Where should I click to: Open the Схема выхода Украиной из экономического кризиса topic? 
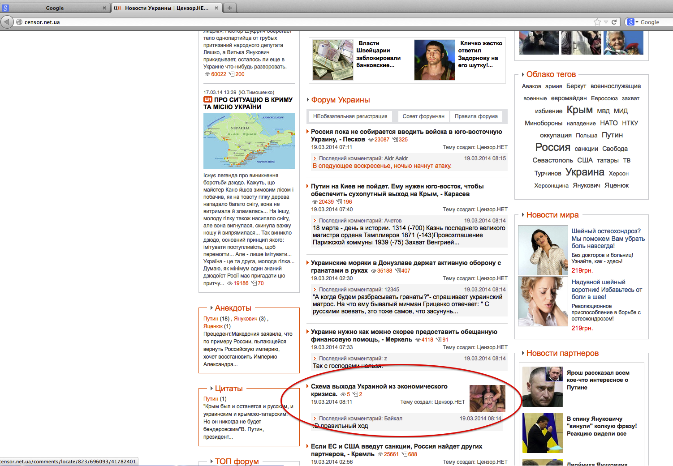pos(379,390)
